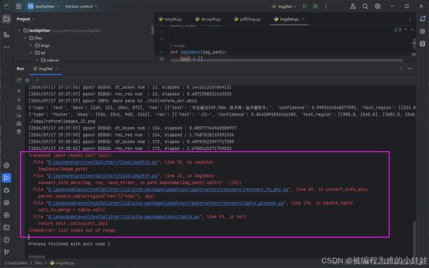This screenshot has width=429, height=268.
Task: Open img2txt.py link at line 23
Action: pos(102,176)
